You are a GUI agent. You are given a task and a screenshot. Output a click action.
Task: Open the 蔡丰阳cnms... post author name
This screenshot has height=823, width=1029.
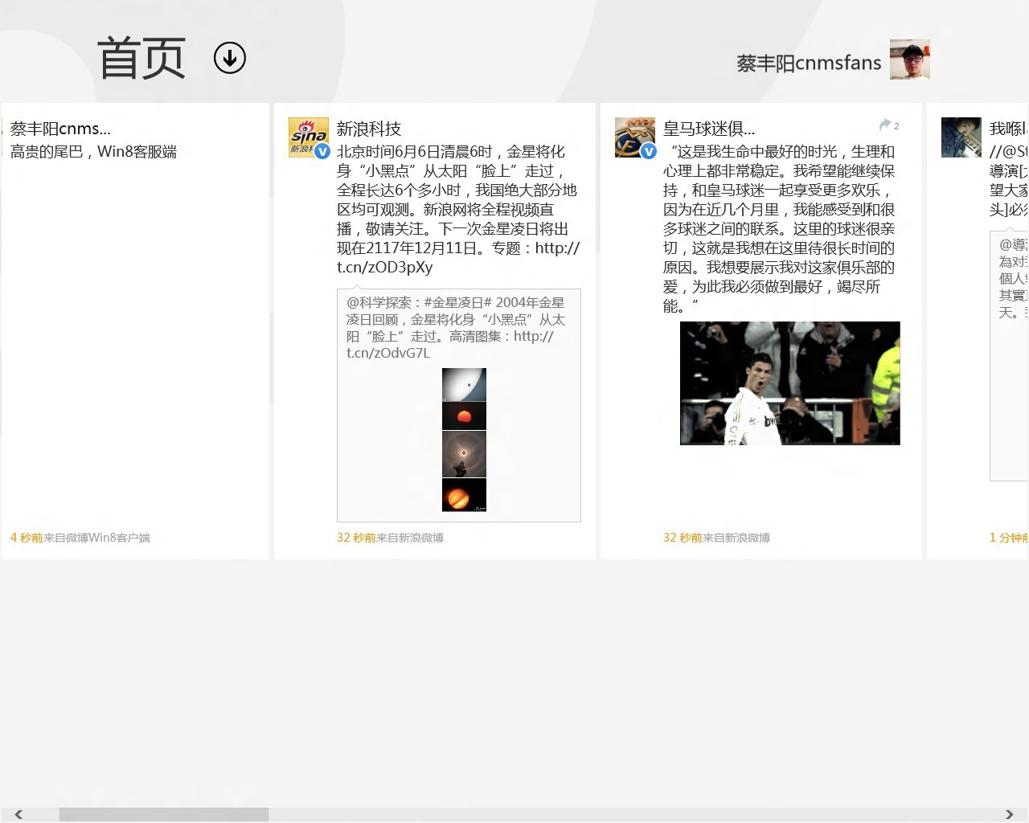tap(60, 129)
